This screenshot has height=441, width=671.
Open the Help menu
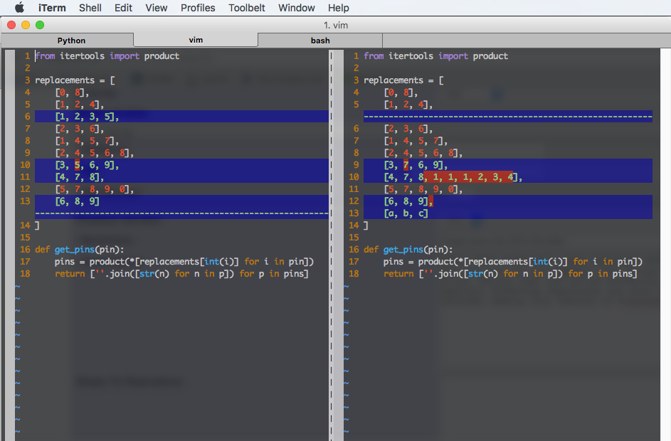338,8
